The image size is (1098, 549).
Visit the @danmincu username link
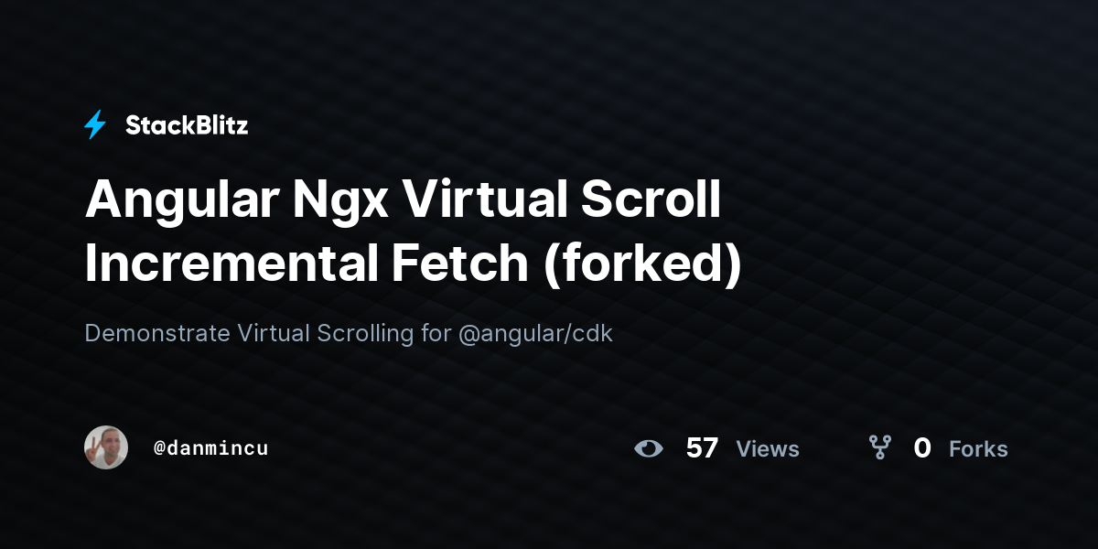coord(211,448)
